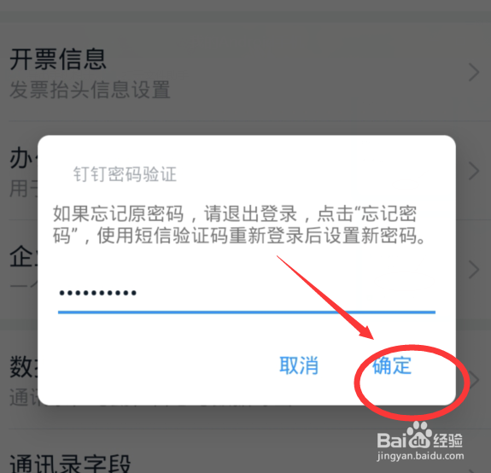Click the blue underline of the password field

tap(247, 312)
